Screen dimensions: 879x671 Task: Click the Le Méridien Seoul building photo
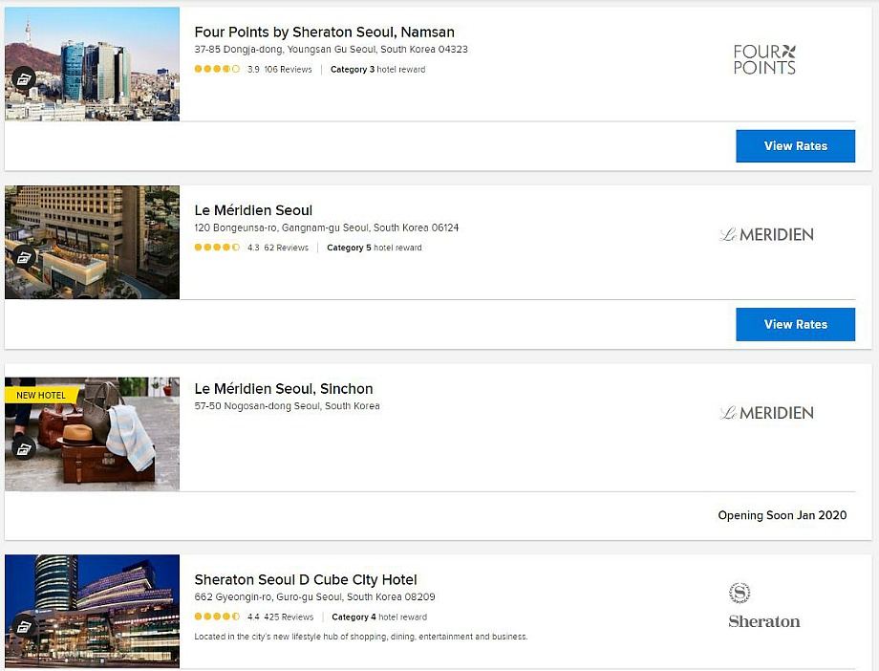coord(92,242)
